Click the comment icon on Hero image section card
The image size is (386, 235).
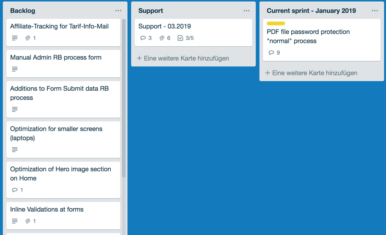coord(15,190)
